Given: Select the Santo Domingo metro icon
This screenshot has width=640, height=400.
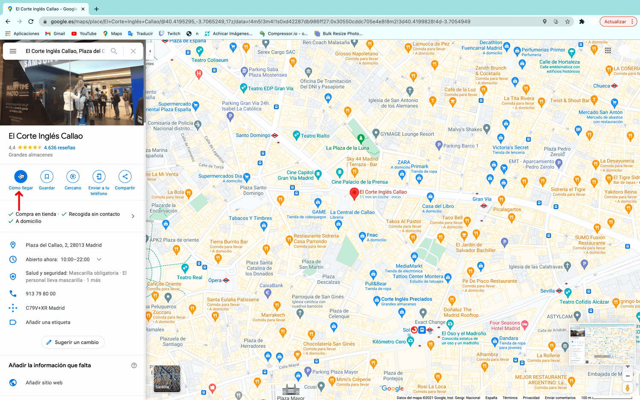Looking at the screenshot, I should pyautogui.click(x=275, y=136).
